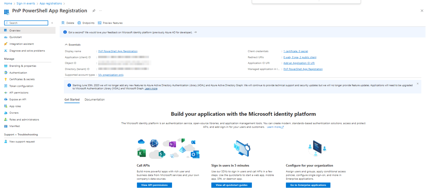
Task: Open the redirect URIs public client link
Action: pos(300,57)
